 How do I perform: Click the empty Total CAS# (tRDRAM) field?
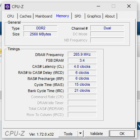click(82, 109)
